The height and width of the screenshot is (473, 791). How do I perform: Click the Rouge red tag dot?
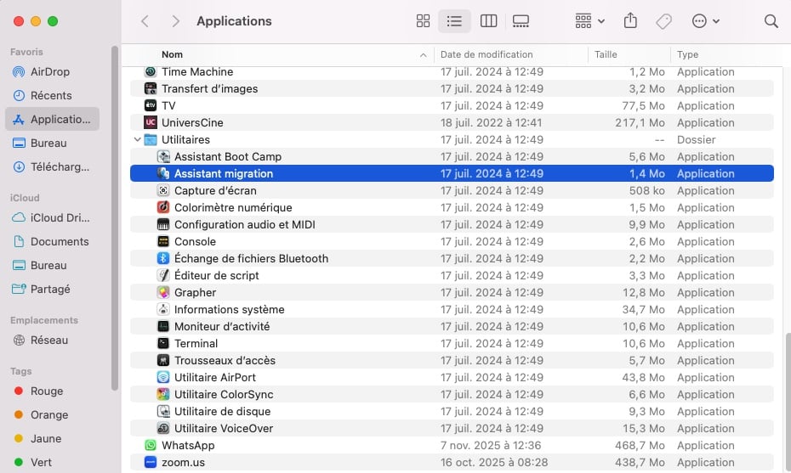tap(19, 391)
